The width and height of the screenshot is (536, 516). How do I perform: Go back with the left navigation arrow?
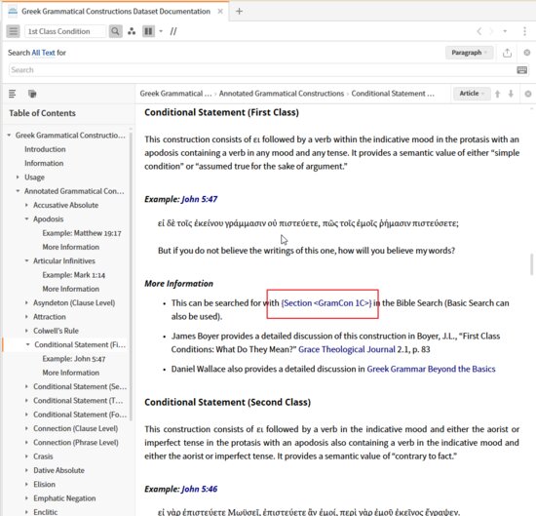click(479, 31)
